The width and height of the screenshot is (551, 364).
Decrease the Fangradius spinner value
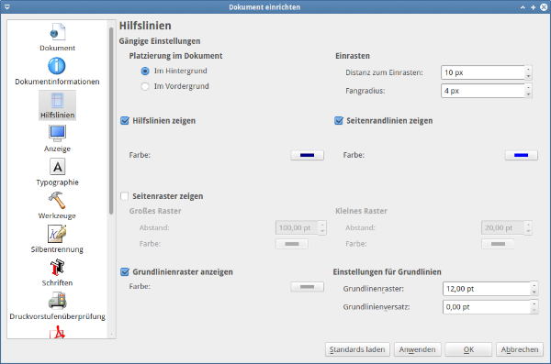(528, 94)
